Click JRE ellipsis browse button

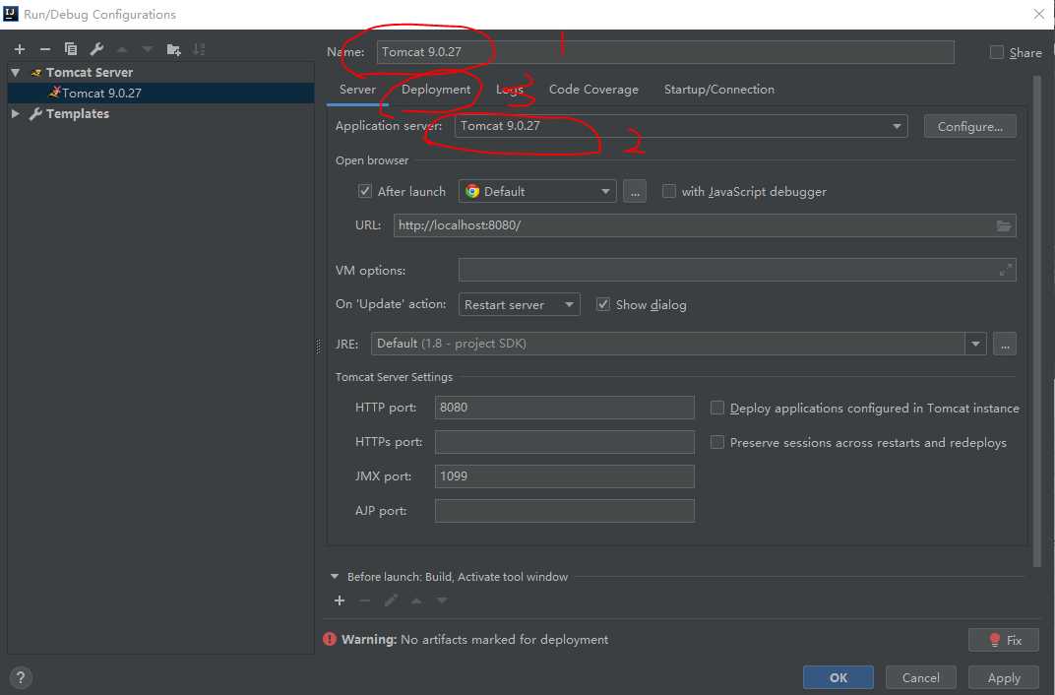click(x=1005, y=344)
